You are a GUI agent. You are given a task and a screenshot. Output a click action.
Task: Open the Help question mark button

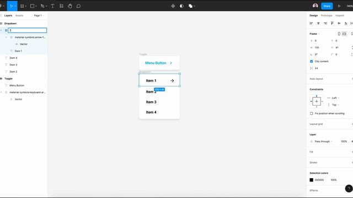349,188
